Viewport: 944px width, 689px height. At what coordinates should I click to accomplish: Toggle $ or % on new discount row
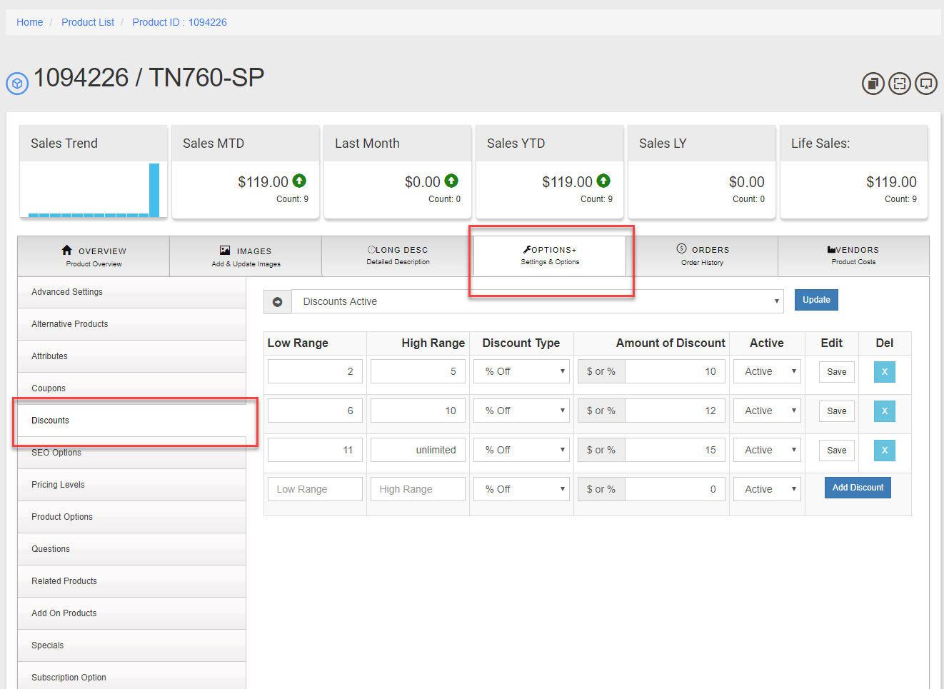tap(601, 489)
